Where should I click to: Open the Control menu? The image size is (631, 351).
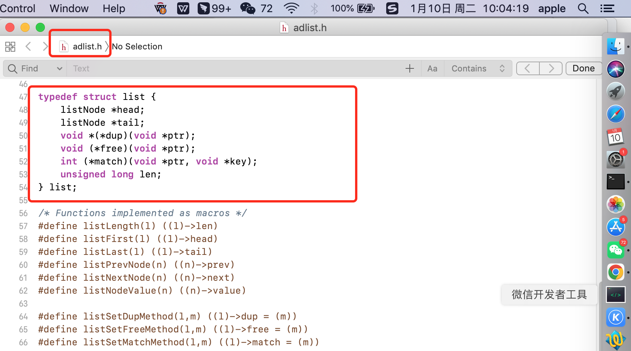click(17, 8)
